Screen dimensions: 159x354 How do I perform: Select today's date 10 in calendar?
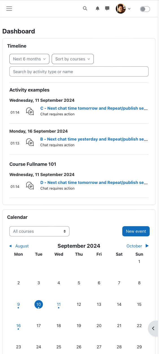click(x=39, y=304)
